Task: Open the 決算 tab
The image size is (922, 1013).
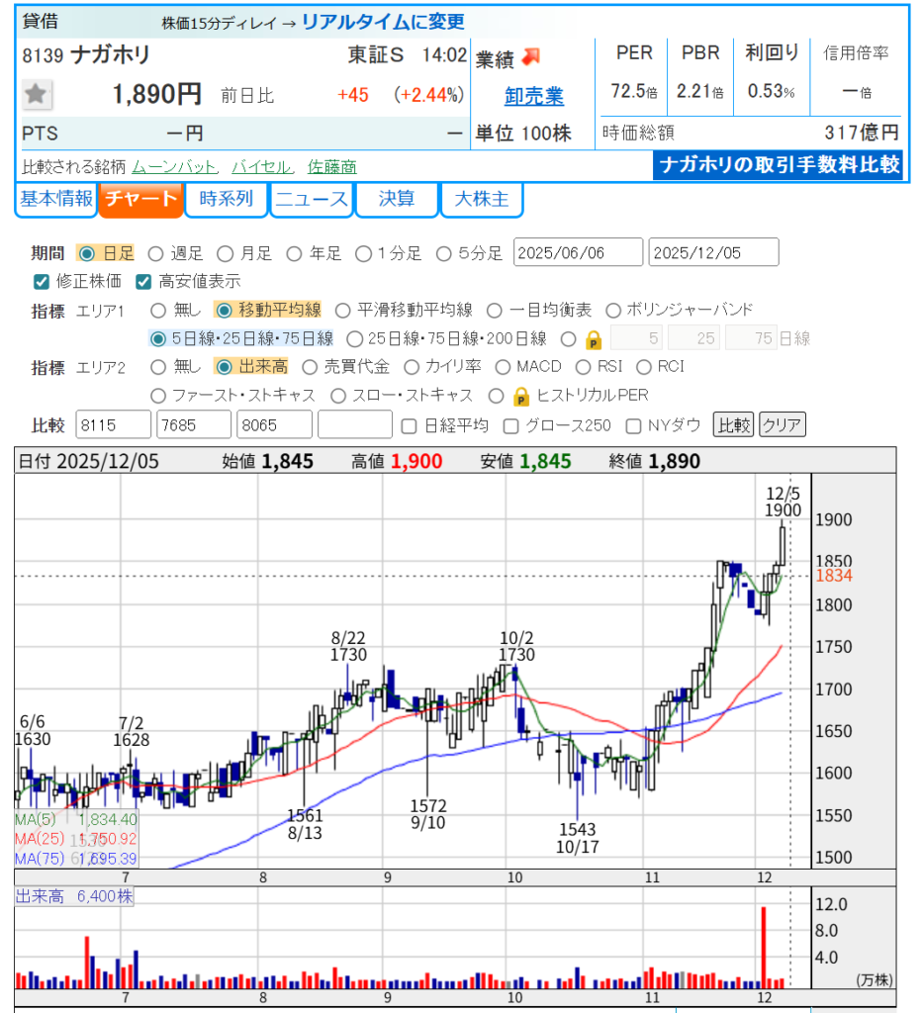Action: click(x=397, y=199)
